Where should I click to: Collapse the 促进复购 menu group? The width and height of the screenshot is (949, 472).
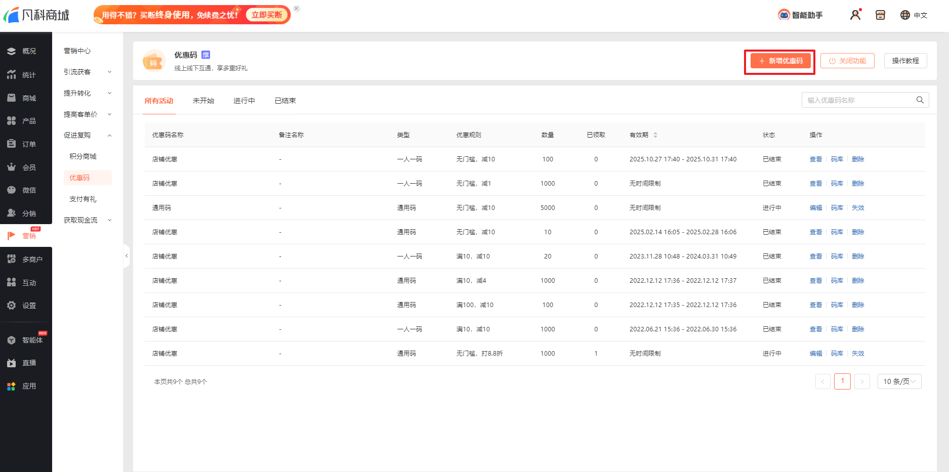[87, 135]
